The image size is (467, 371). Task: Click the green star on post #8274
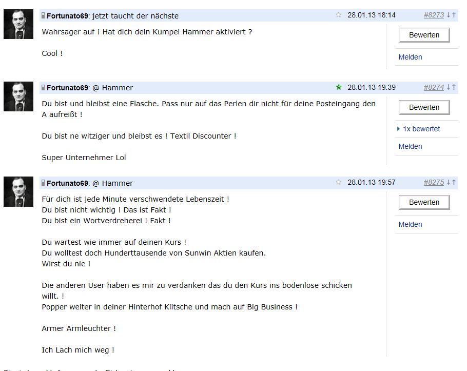click(338, 87)
